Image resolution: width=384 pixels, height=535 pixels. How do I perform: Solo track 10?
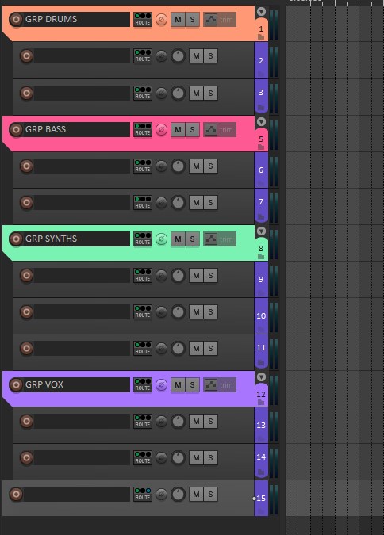click(211, 311)
